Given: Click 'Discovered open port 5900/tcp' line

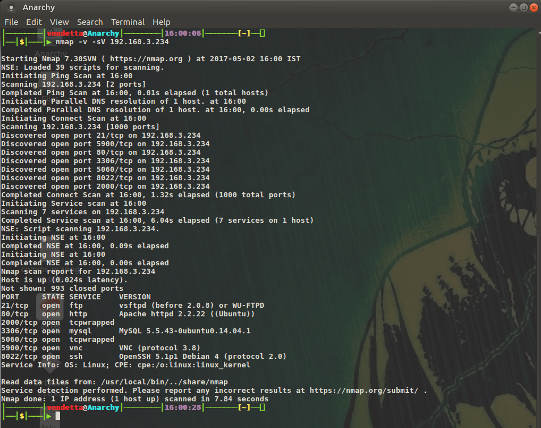Looking at the screenshot, I should pyautogui.click(x=105, y=144).
